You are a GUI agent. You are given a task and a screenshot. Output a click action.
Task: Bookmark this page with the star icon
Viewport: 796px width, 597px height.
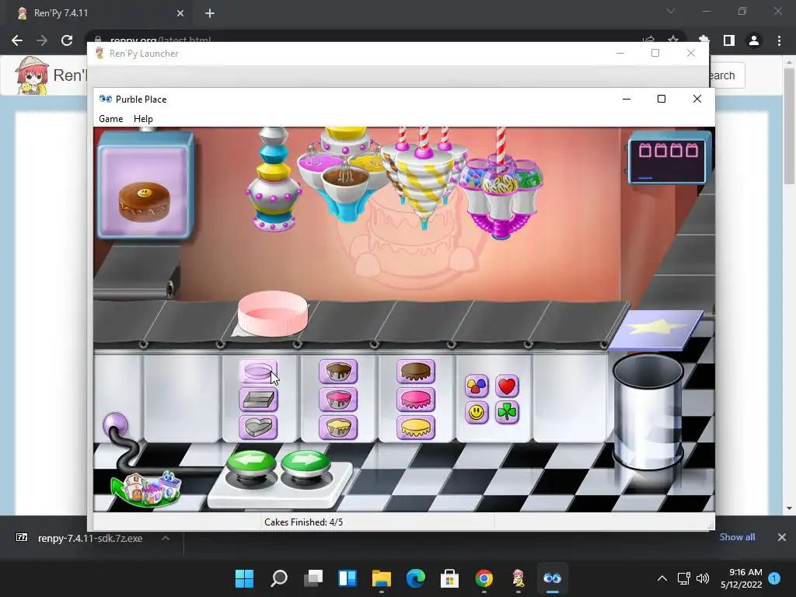point(673,40)
